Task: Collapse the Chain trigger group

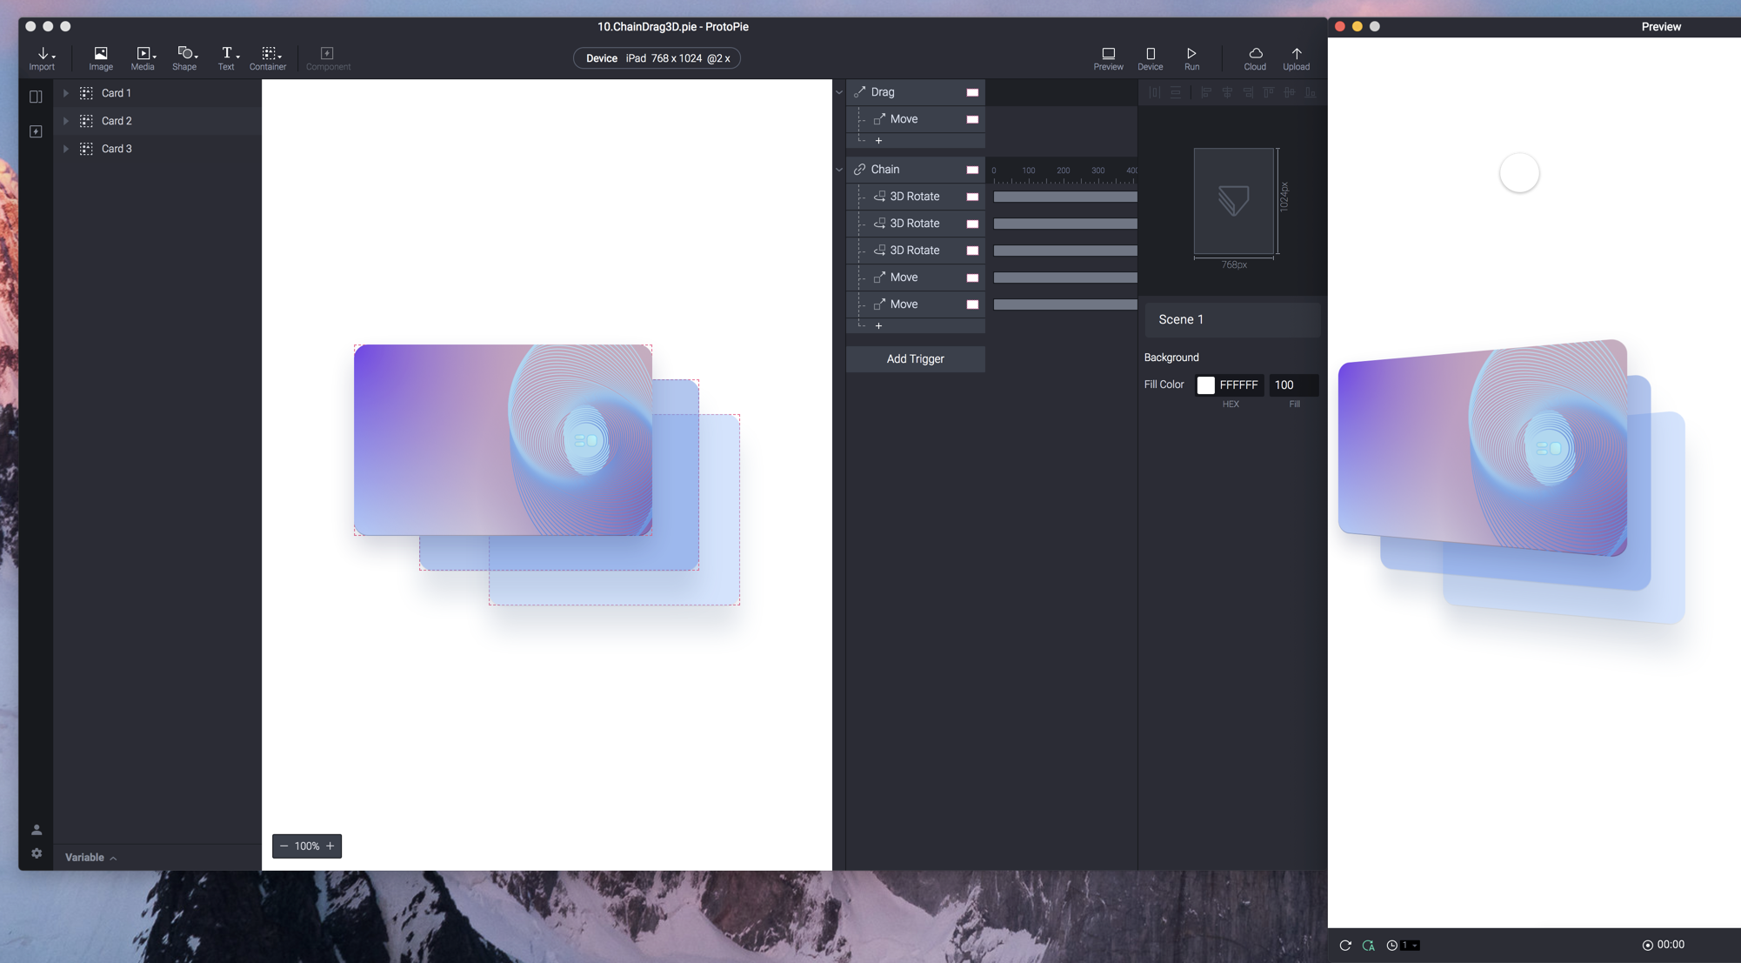Action: [x=839, y=170]
